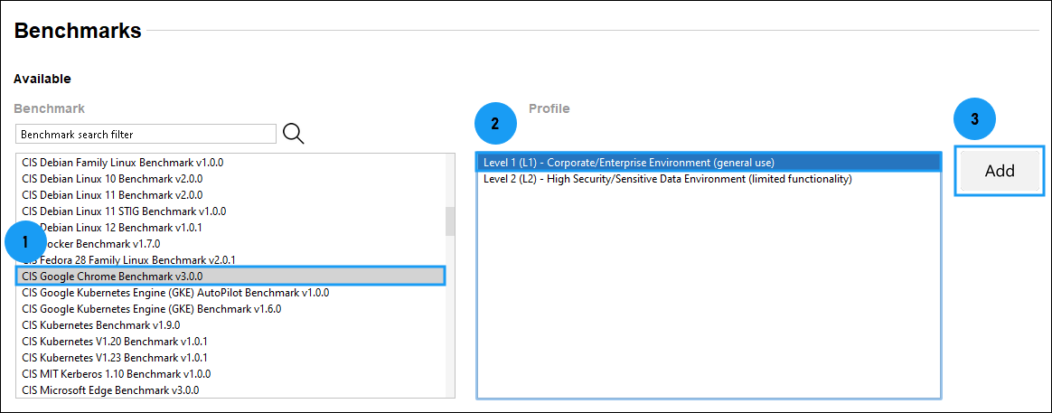Click the blue step 3 callout marker
1052x413 pixels.
(974, 119)
